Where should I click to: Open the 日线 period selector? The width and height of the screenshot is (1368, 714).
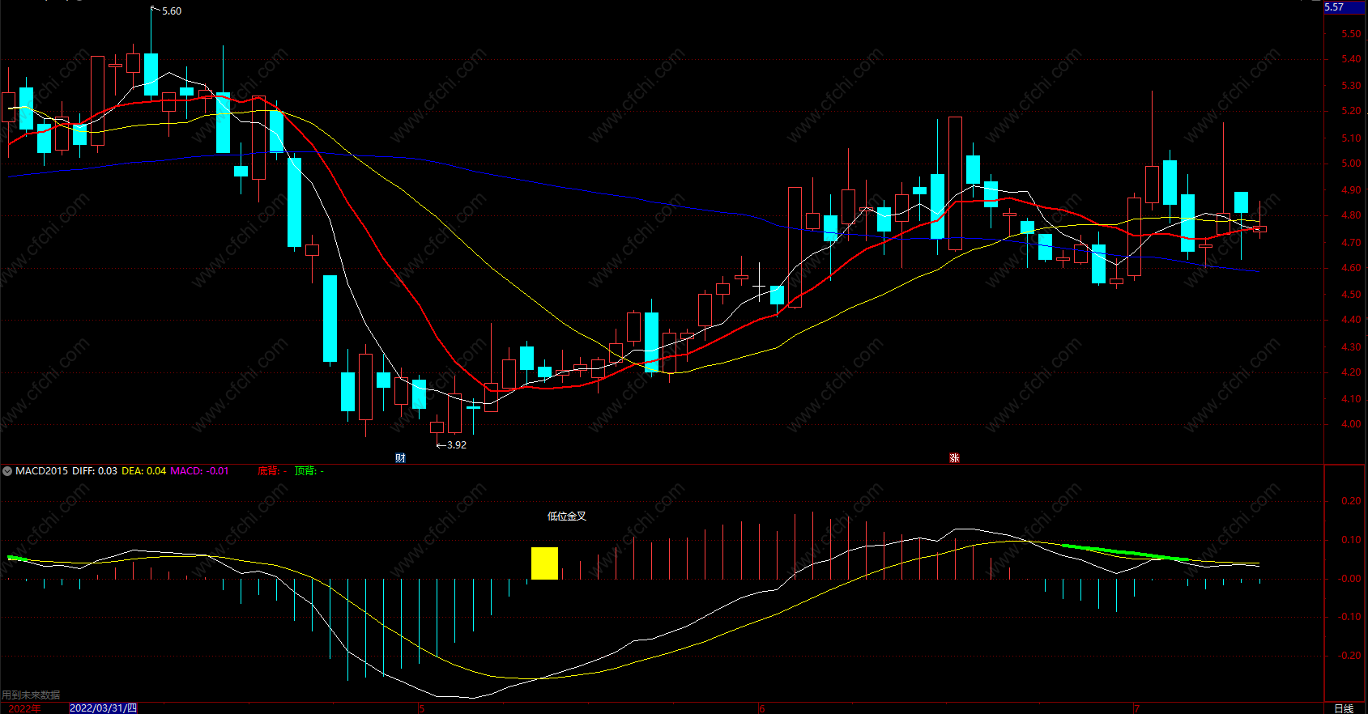click(1344, 708)
